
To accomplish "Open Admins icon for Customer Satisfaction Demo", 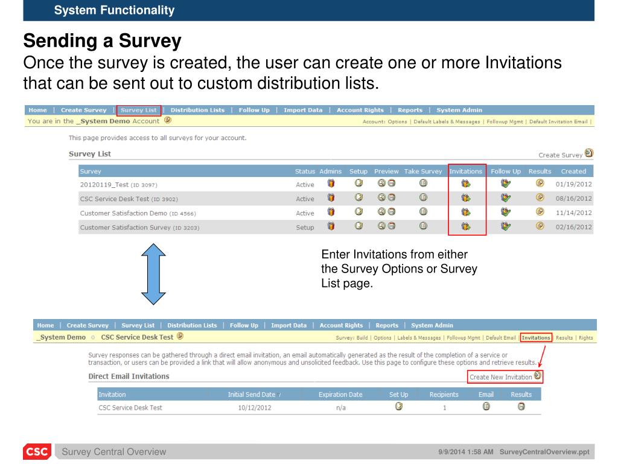I will pos(331,212).
